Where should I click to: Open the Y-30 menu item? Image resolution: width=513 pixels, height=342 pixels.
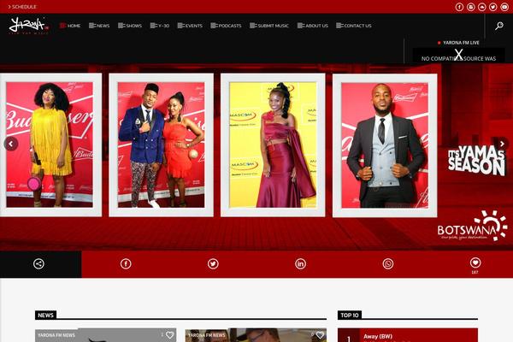click(x=160, y=26)
